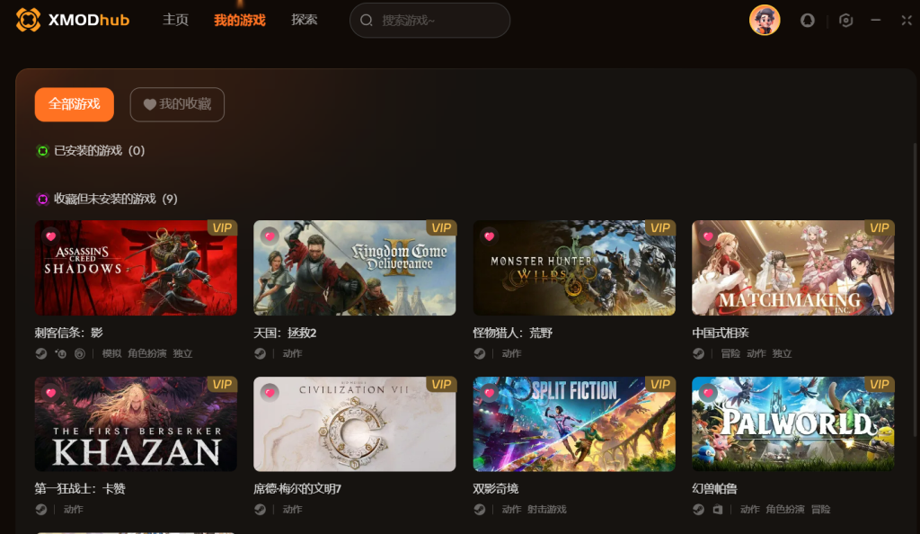Toggle favorite heart on Civilization VII card
The height and width of the screenshot is (534, 920).
point(270,393)
